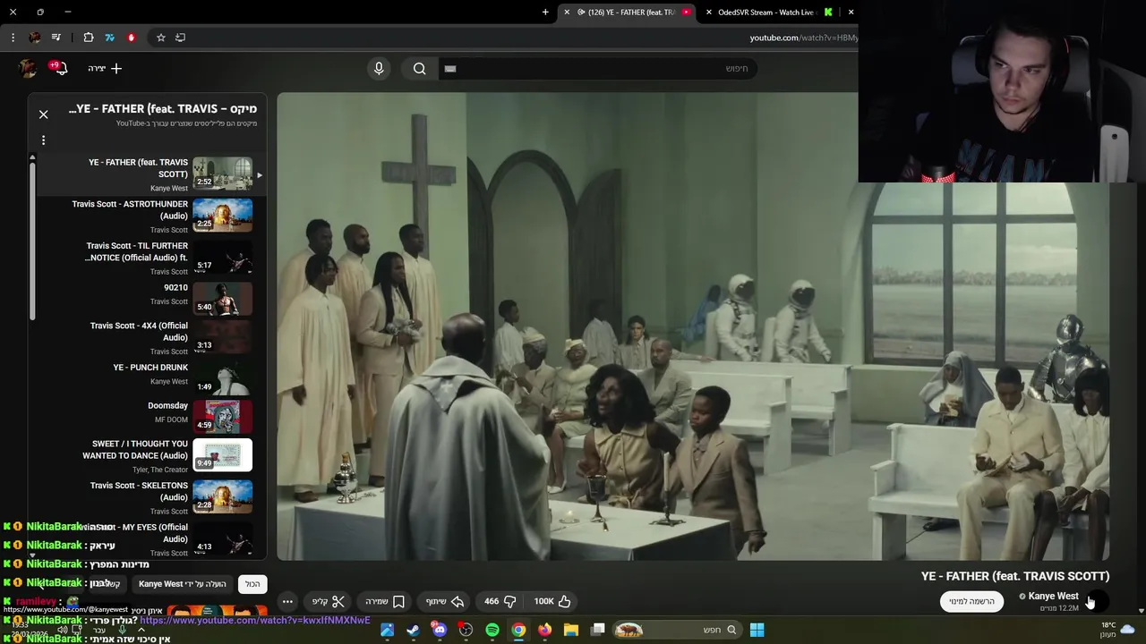The image size is (1146, 644).
Task: Open the on-screen keyboard icon in search box
Action: (450, 68)
